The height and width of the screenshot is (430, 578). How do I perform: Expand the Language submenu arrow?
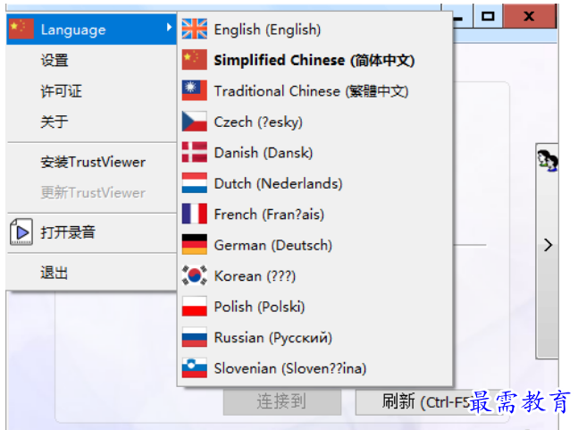click(x=169, y=29)
